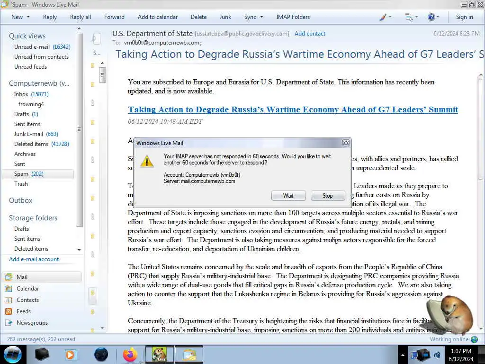Open the Taking Action article hyperlink

pos(293,109)
